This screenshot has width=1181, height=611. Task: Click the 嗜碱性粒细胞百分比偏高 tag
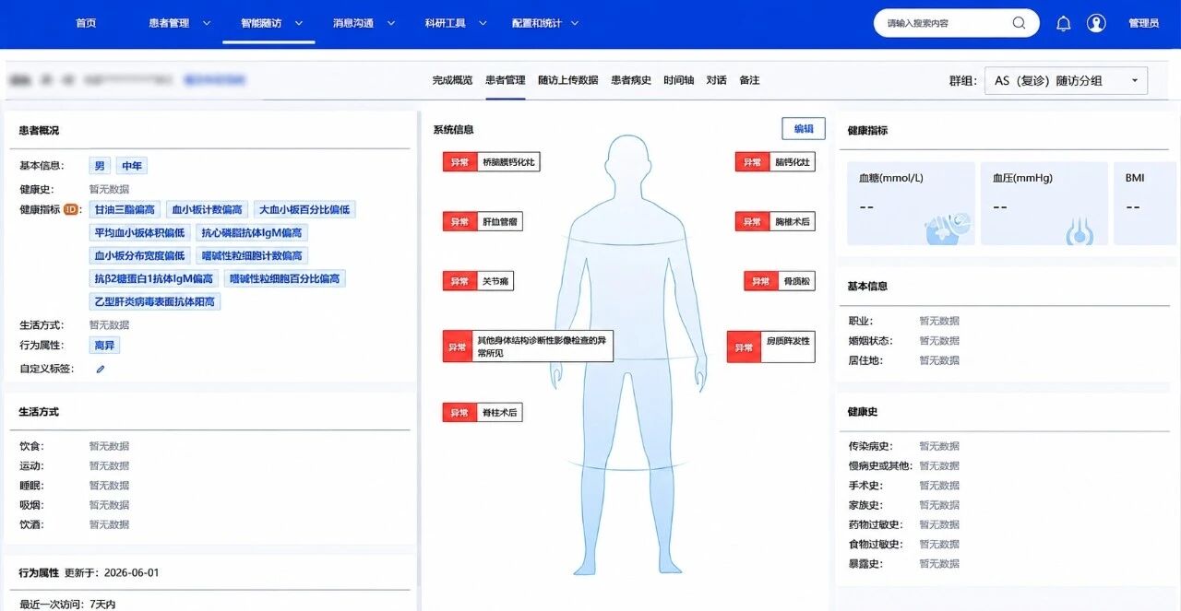[284, 279]
